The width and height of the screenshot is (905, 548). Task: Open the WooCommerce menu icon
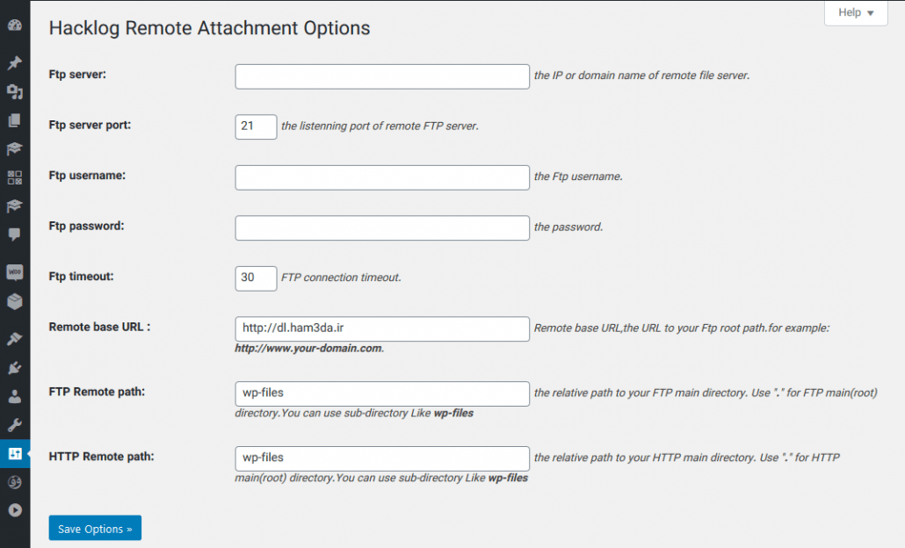[15, 272]
